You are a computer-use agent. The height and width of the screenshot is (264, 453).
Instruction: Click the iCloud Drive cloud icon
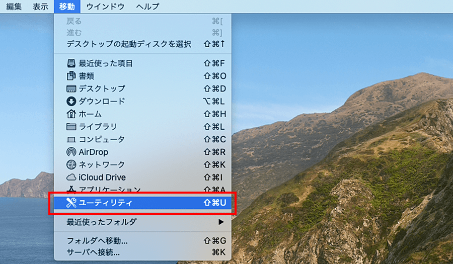71,178
